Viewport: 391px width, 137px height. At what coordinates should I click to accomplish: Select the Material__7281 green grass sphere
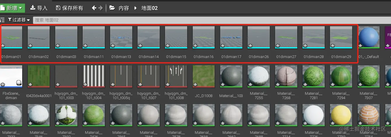click(314, 76)
